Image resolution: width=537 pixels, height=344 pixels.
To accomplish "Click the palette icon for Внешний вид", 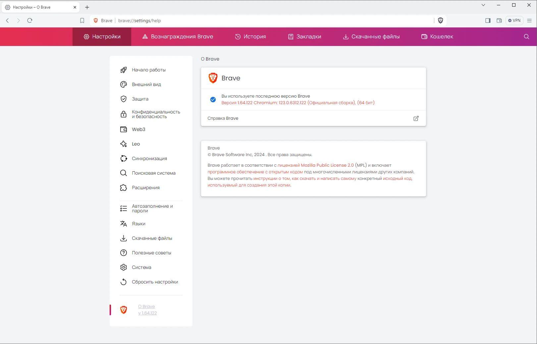I will pos(124,85).
